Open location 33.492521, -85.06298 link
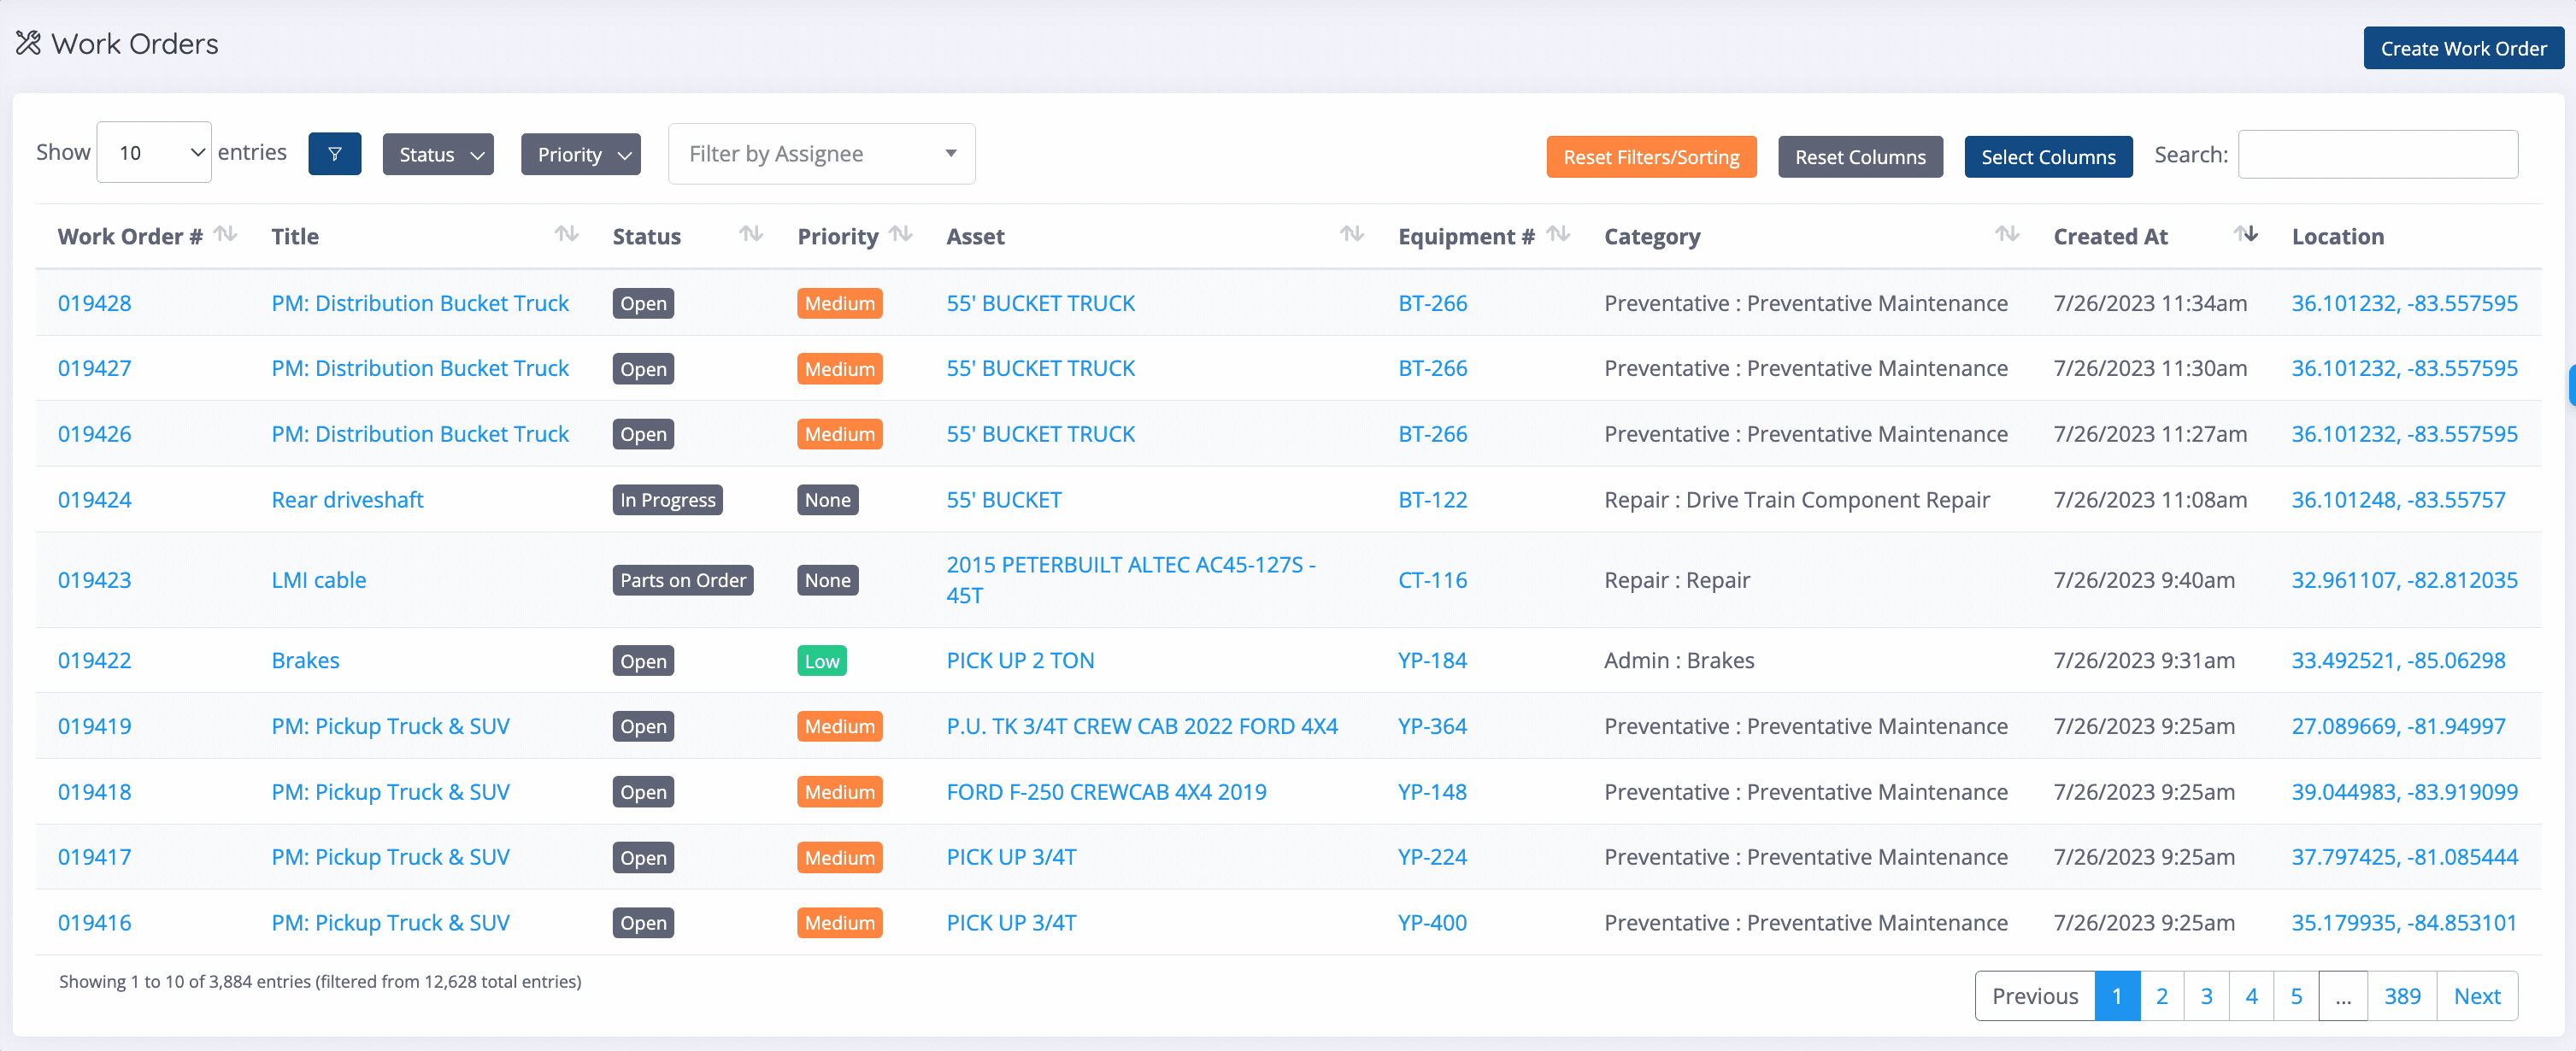Screen dimensions: 2576x1051 2398,660
